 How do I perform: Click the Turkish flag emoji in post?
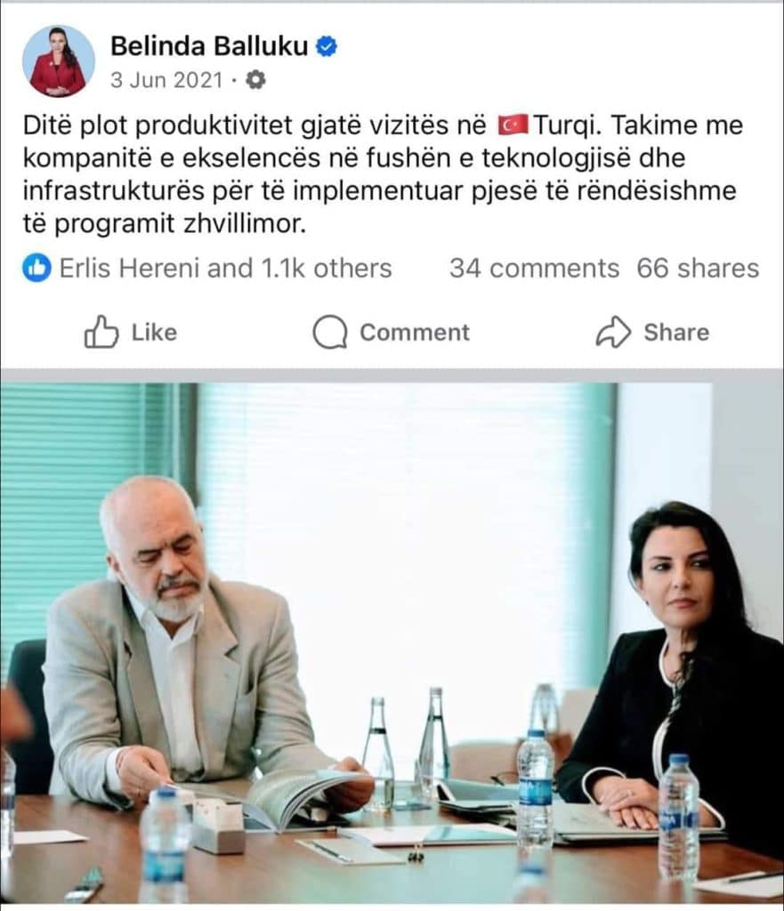pos(513,125)
